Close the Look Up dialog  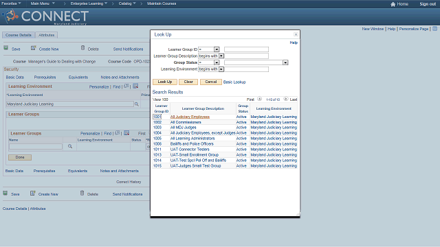click(296, 34)
